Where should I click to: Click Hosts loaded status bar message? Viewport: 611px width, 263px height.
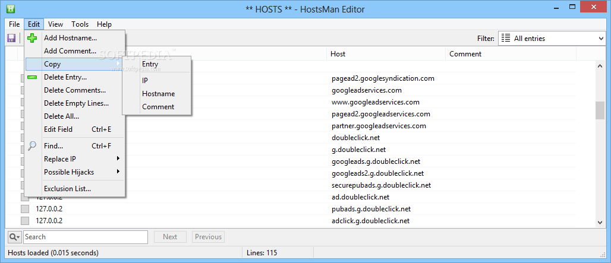(53, 253)
